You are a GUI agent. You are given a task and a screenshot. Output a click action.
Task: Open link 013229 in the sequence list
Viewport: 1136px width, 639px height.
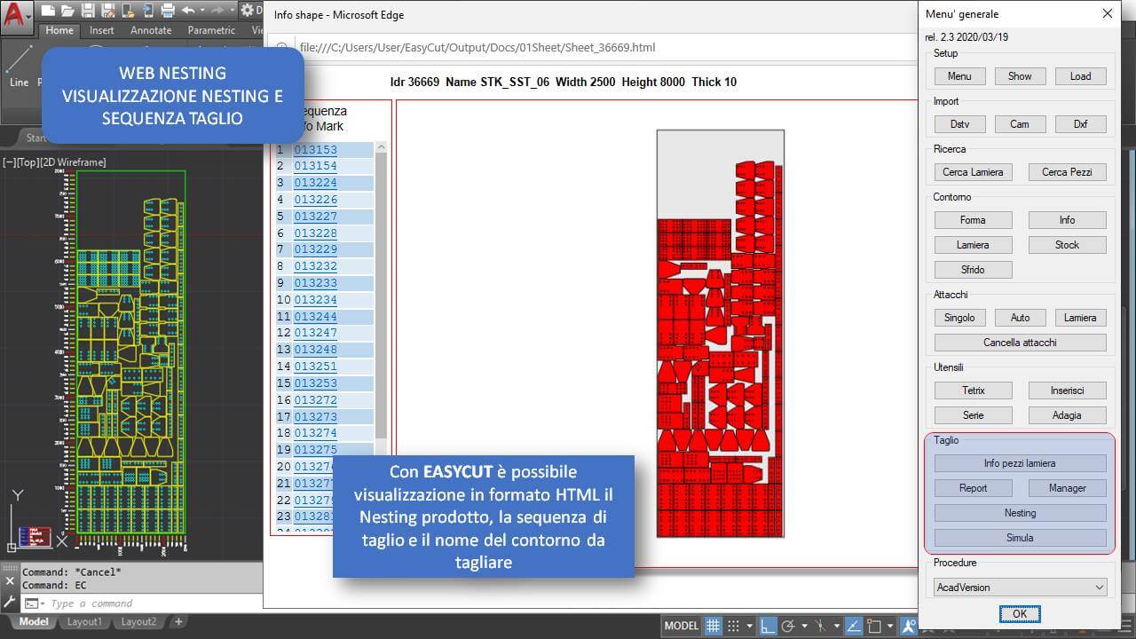315,250
